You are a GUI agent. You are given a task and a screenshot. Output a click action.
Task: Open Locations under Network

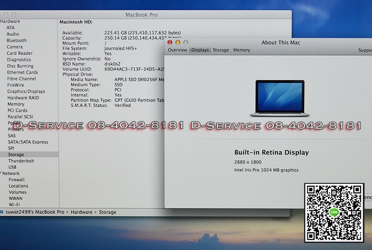19,186
